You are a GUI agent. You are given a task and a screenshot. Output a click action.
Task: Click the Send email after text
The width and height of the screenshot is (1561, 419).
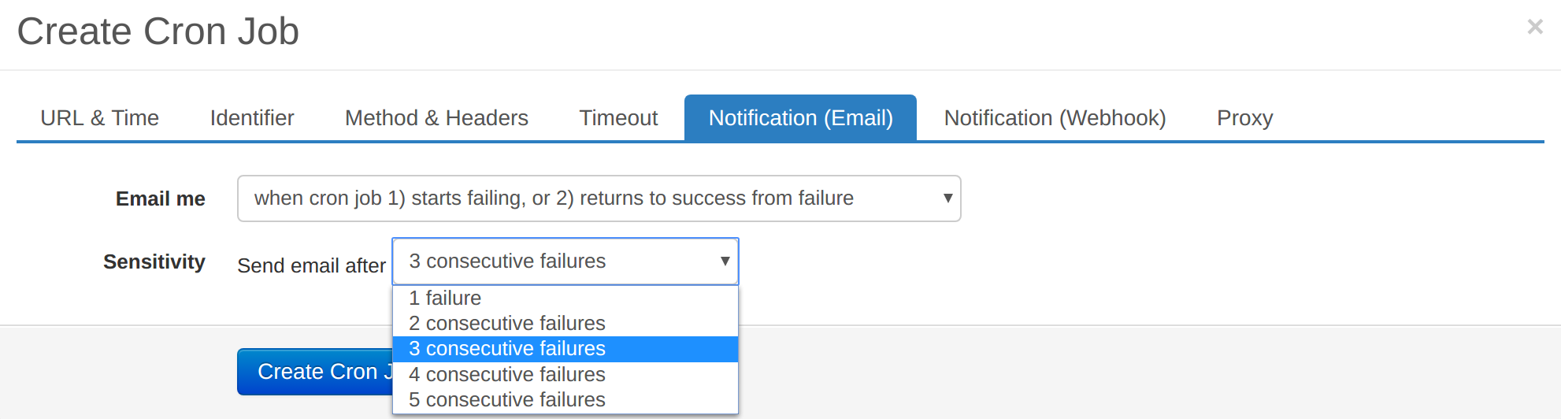pyautogui.click(x=311, y=266)
